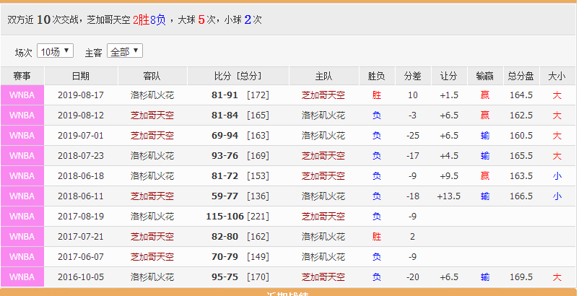The image size is (584, 296).
Task: Select the score 70-79
Action: point(225,256)
